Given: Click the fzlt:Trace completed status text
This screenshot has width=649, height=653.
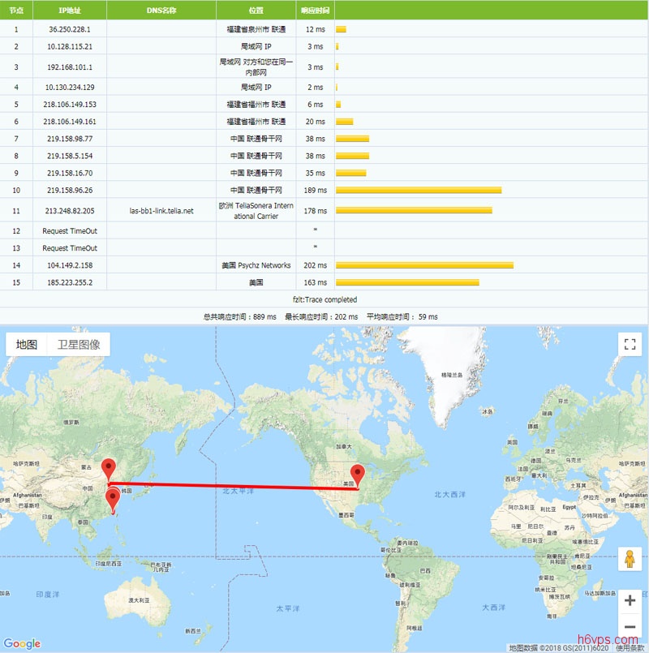Looking at the screenshot, I should tap(324, 299).
